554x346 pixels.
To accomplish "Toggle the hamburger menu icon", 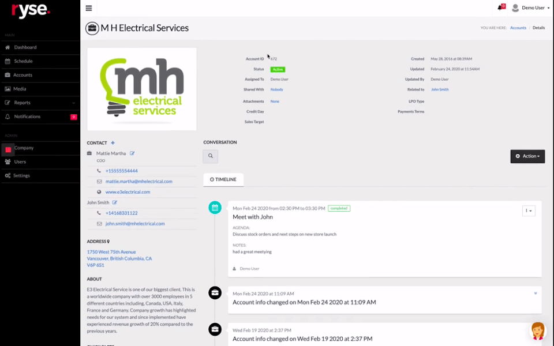I will (89, 8).
